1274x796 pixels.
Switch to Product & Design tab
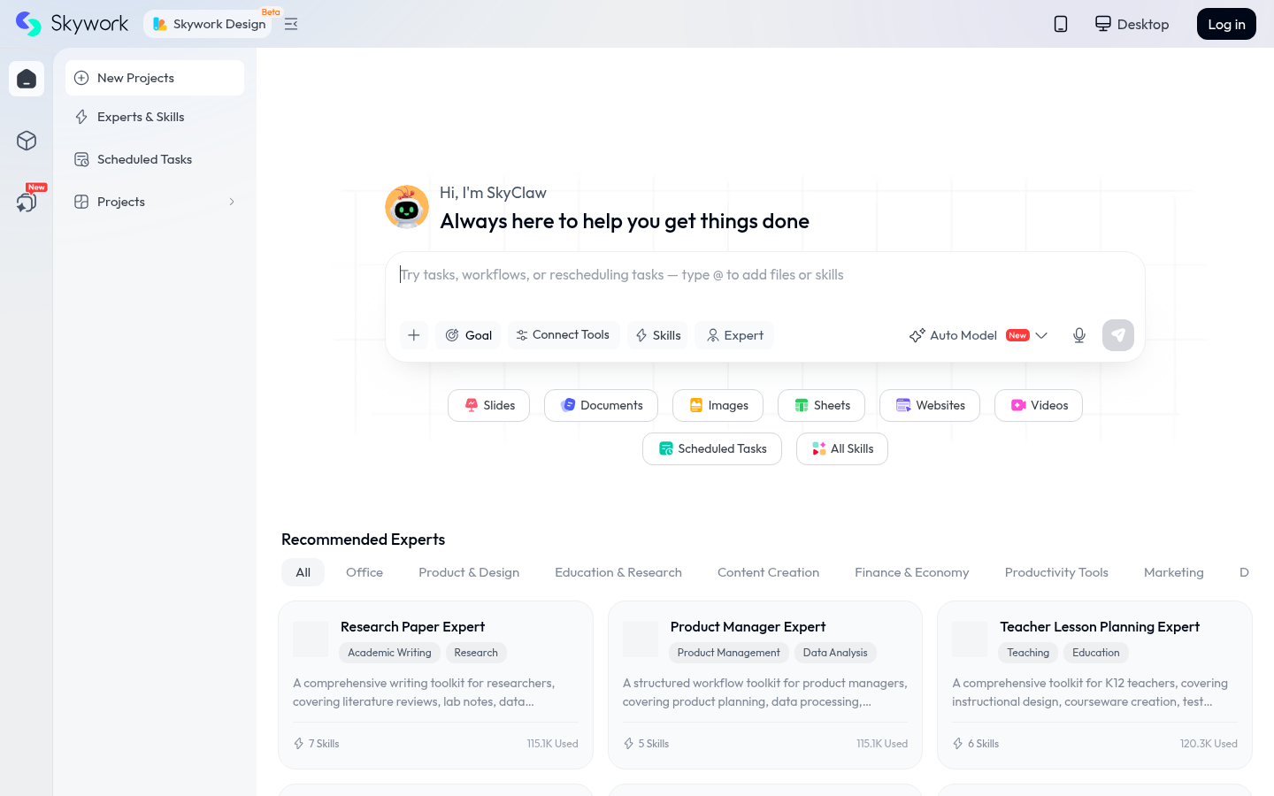(469, 572)
